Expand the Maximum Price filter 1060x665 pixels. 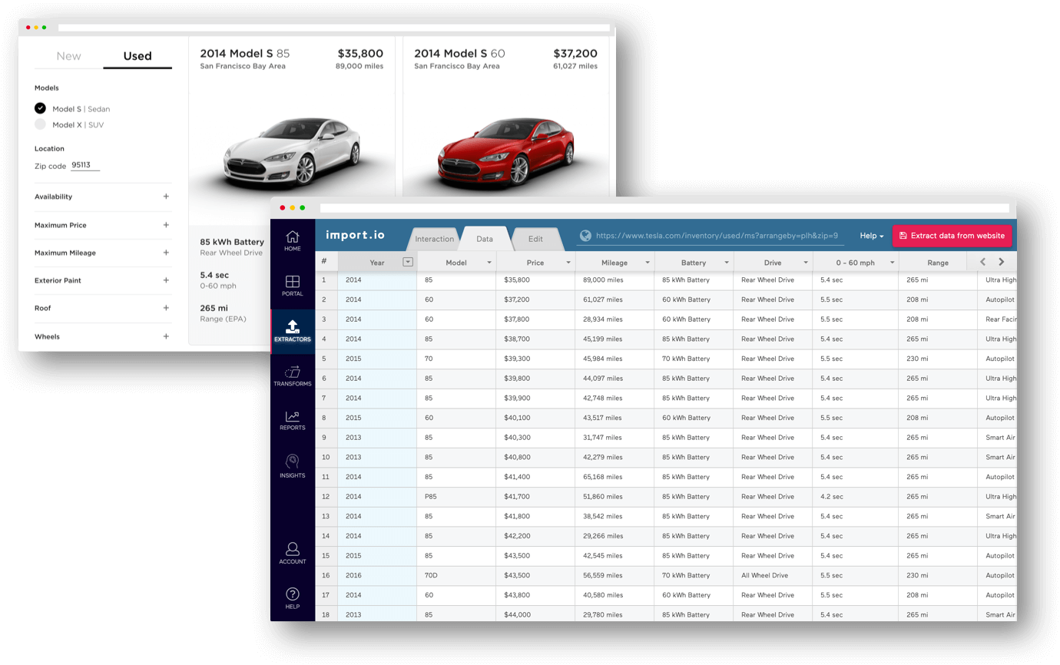point(166,225)
